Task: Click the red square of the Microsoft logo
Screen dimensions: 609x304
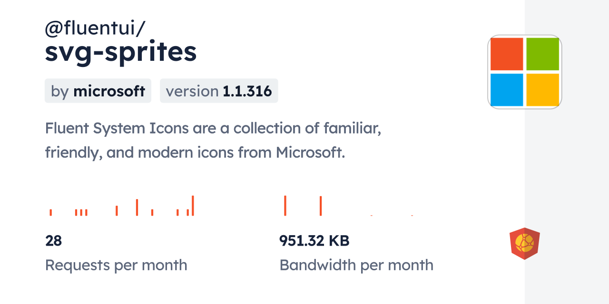Action: [507, 54]
